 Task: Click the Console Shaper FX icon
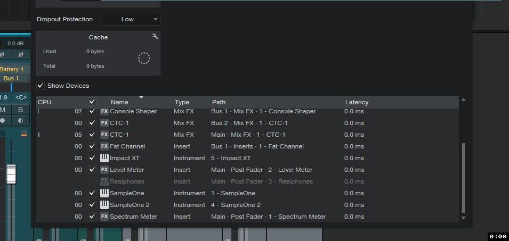[x=104, y=111]
